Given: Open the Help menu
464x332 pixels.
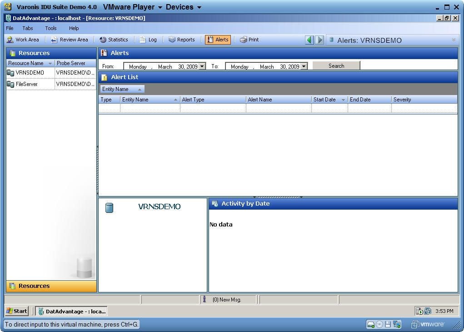Looking at the screenshot, I should (74, 28).
